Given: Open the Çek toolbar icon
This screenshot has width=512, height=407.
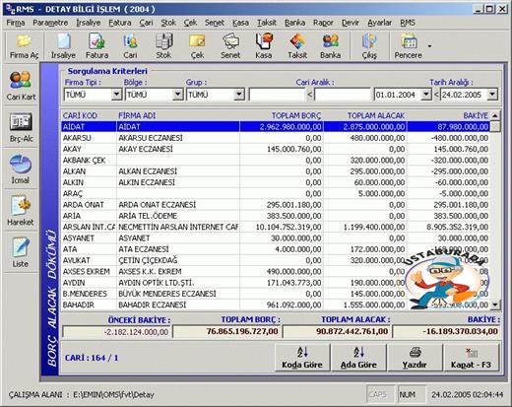Looking at the screenshot, I should tap(197, 46).
